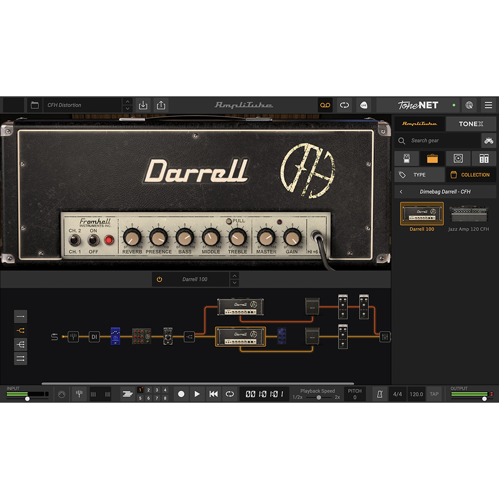Image resolution: width=499 pixels, height=499 pixels.
Task: Select the cabinet gear category icon
Action: click(x=458, y=158)
